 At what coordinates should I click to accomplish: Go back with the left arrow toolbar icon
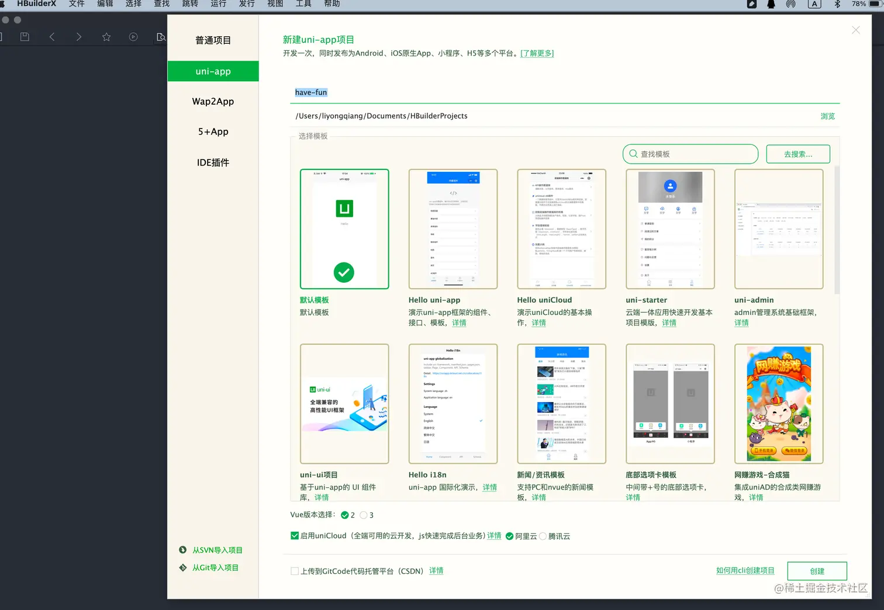[52, 37]
